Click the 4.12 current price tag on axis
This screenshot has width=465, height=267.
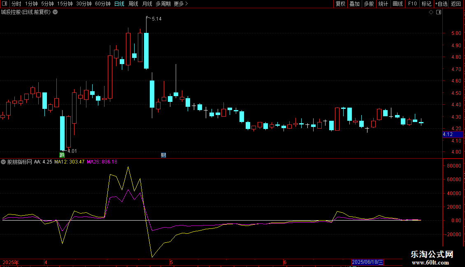[453, 134]
